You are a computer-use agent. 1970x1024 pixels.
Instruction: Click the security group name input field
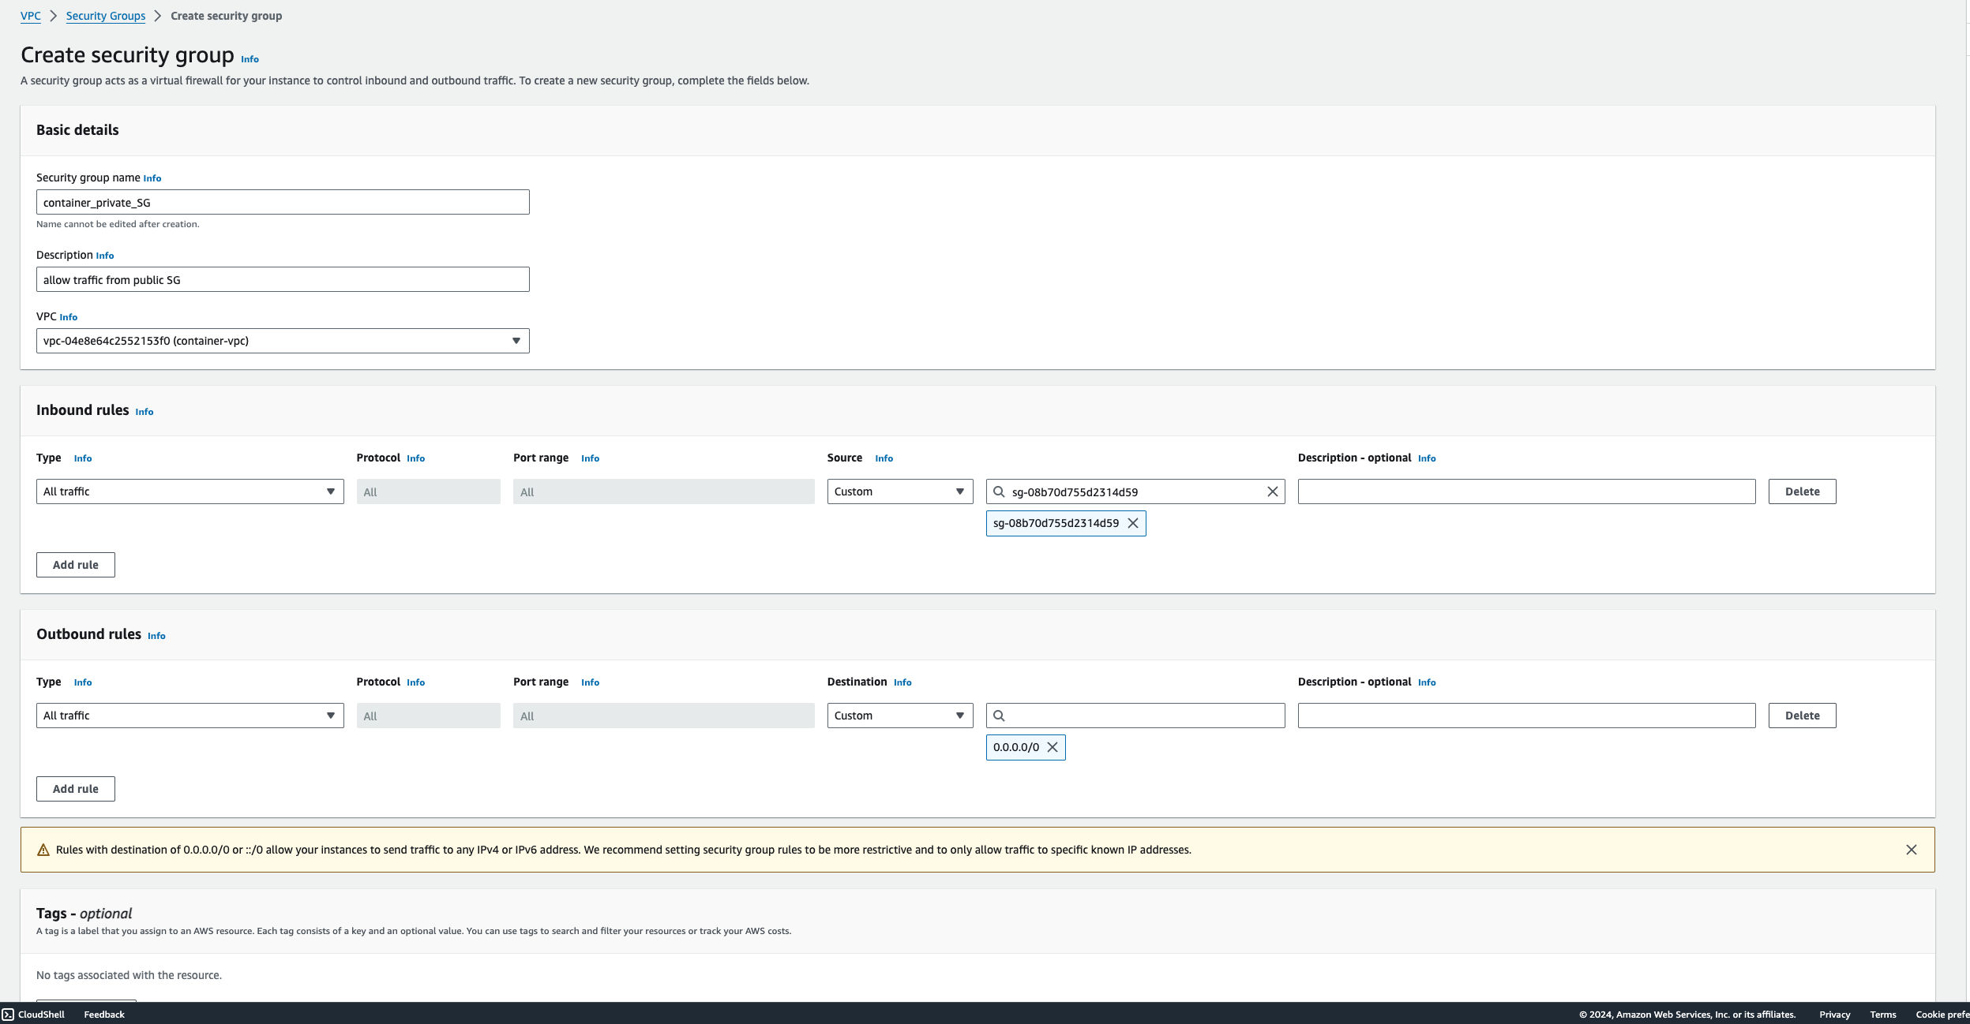pos(283,202)
